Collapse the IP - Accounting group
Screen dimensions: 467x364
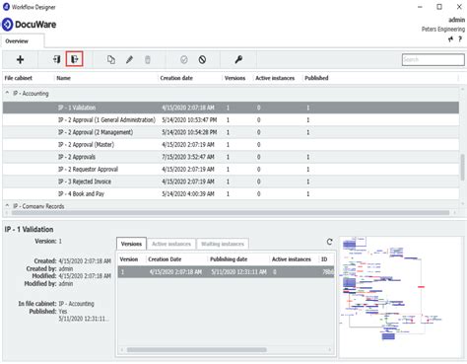click(x=7, y=94)
